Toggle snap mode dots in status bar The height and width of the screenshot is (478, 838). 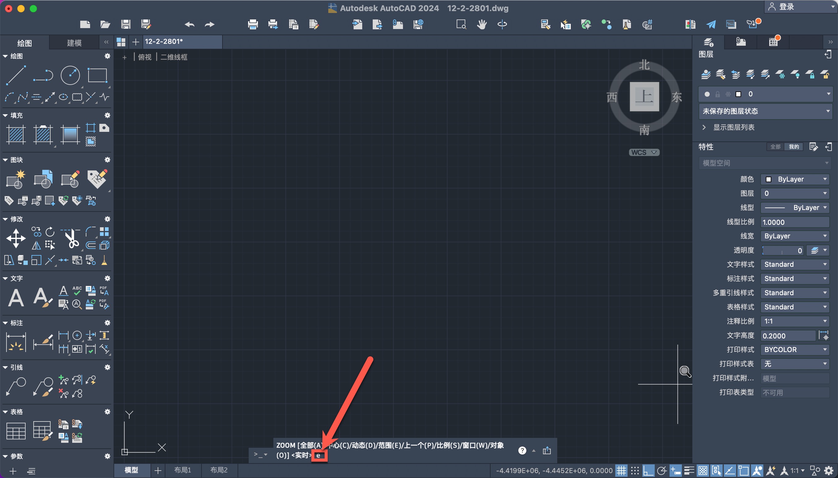point(635,471)
